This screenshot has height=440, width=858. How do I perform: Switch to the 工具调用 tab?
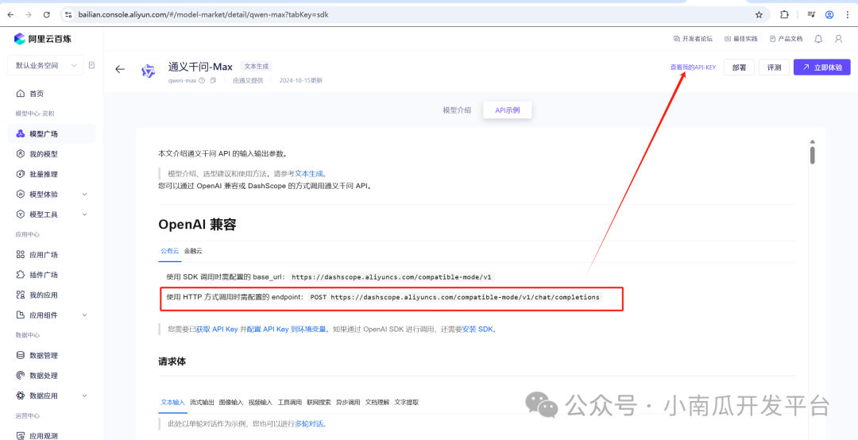pos(289,402)
